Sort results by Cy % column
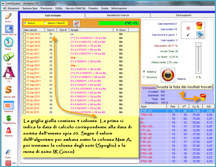Screen dimensions: 216x167 pyautogui.click(x=196, y=107)
